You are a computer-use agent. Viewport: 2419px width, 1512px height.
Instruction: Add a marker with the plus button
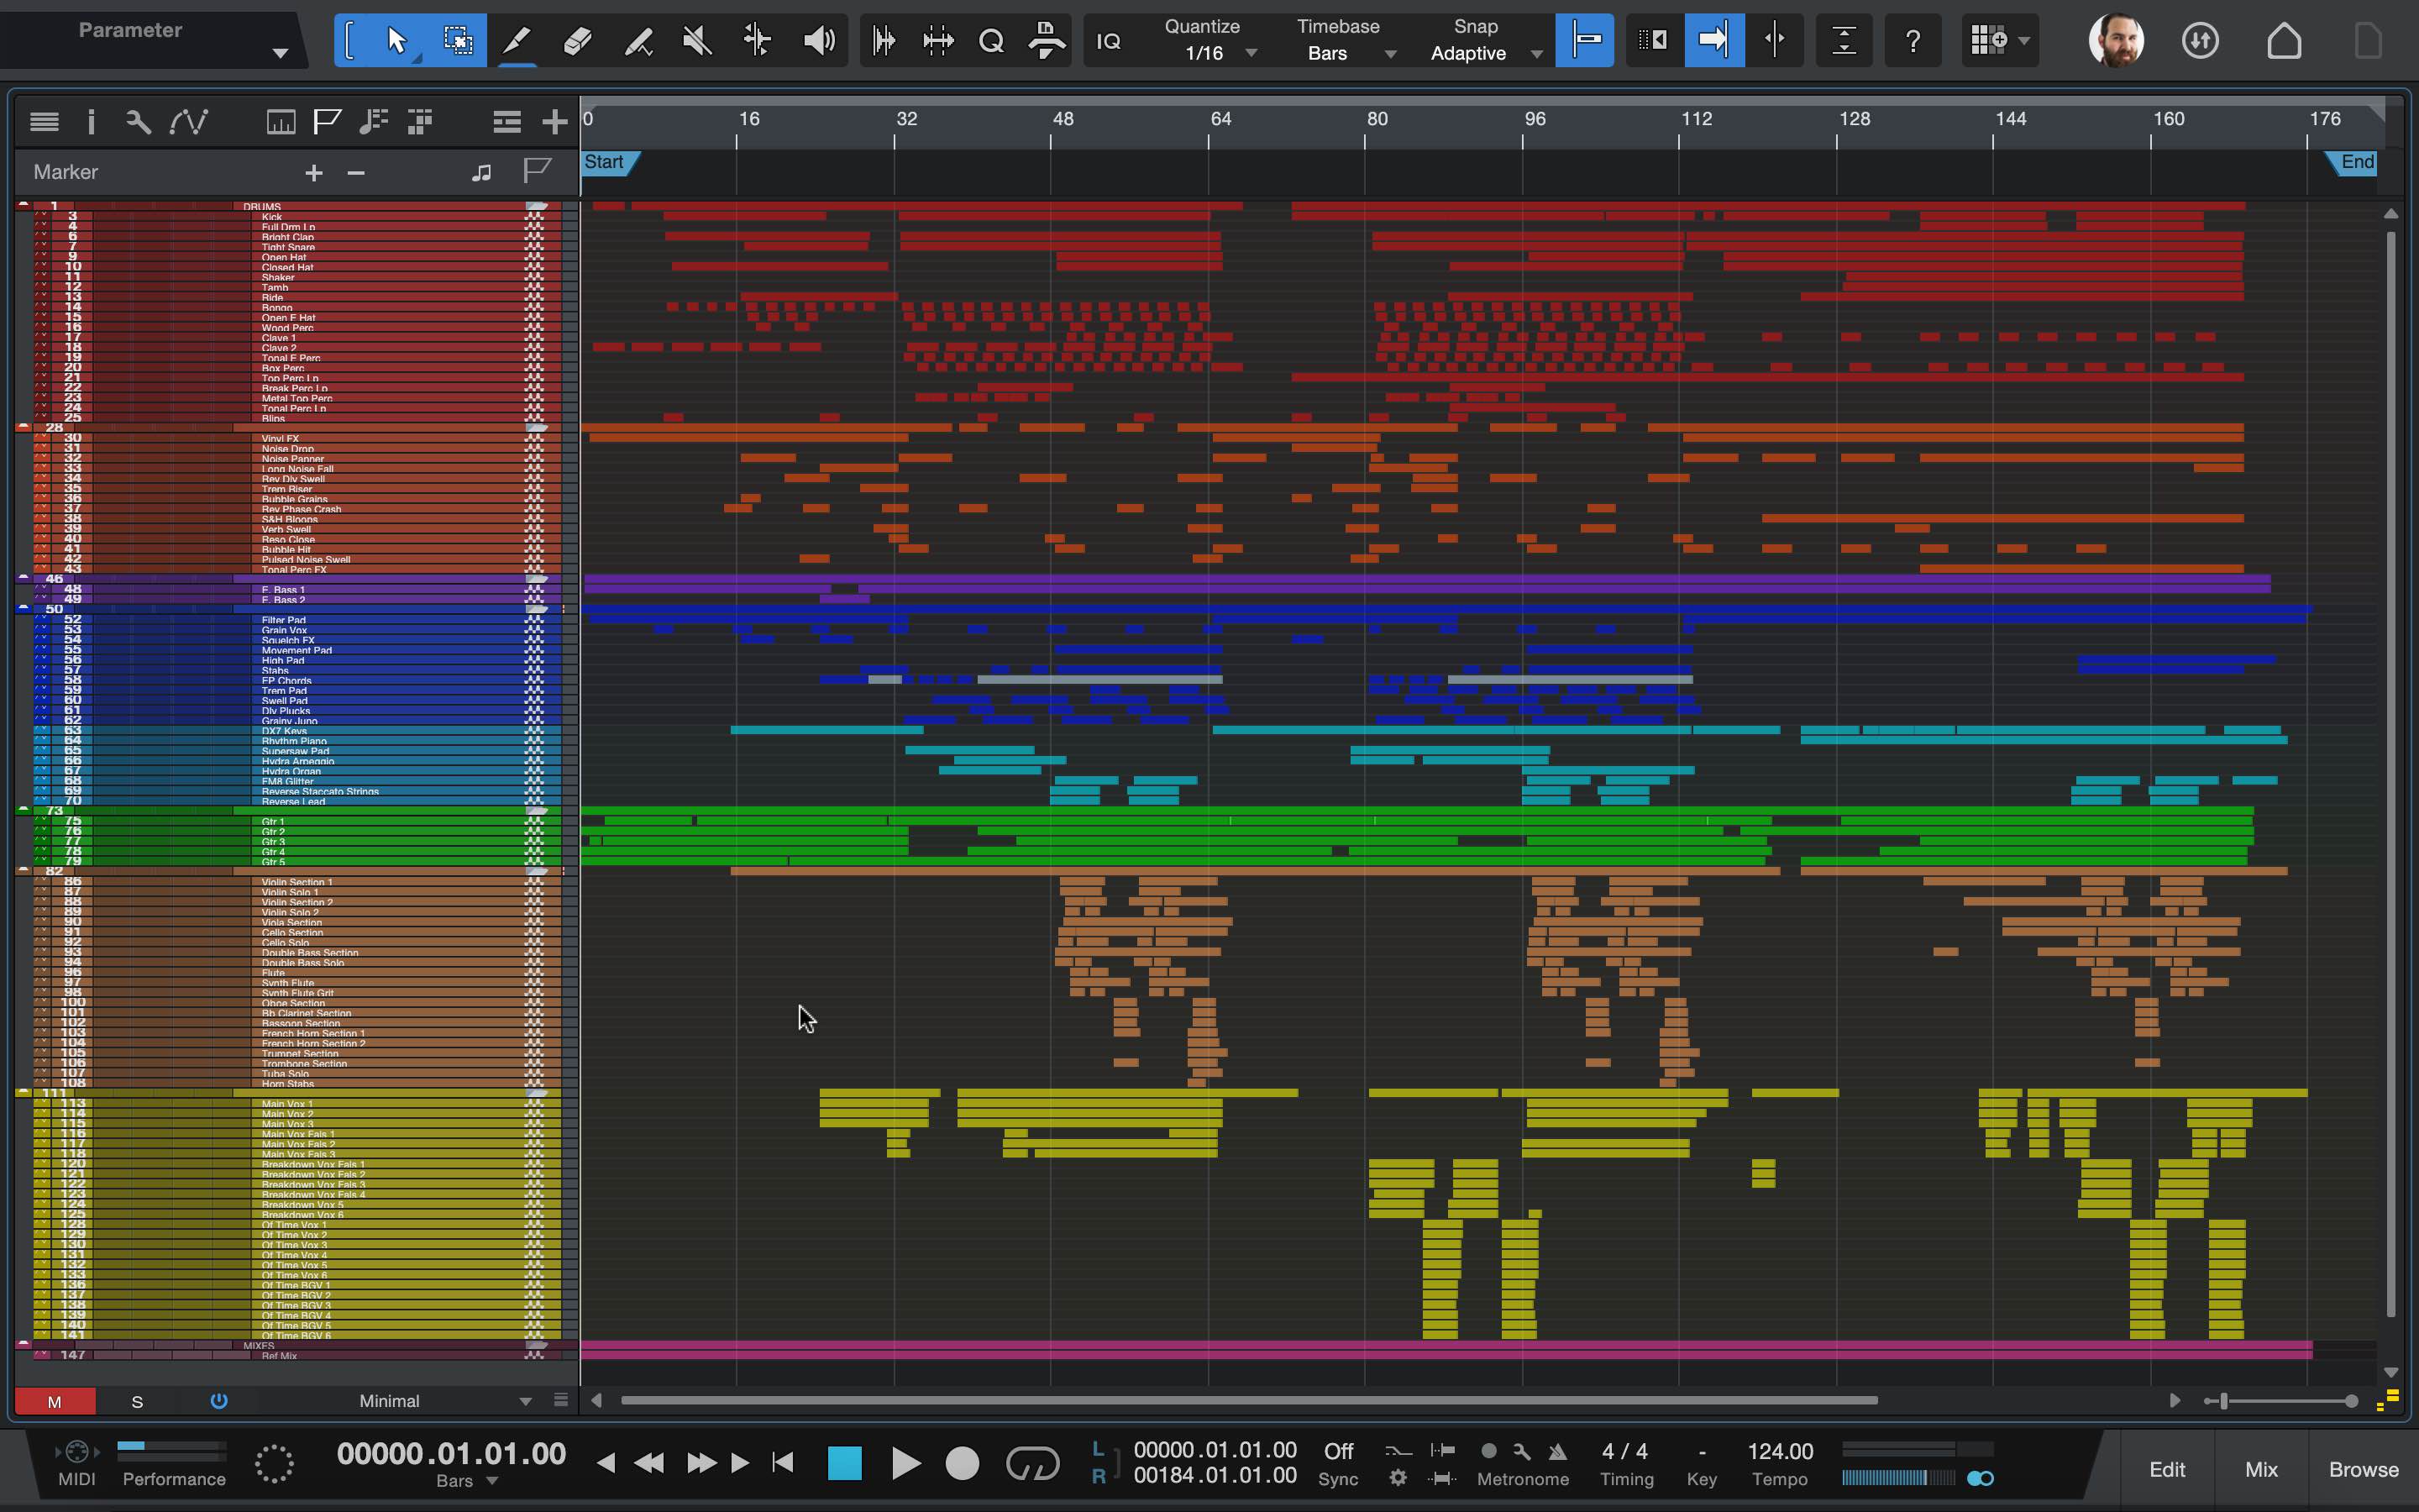314,173
